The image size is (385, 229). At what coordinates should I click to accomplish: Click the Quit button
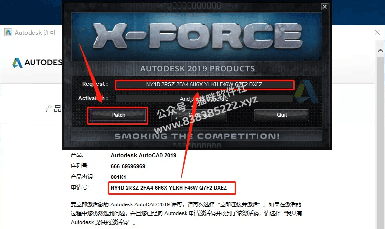click(282, 115)
